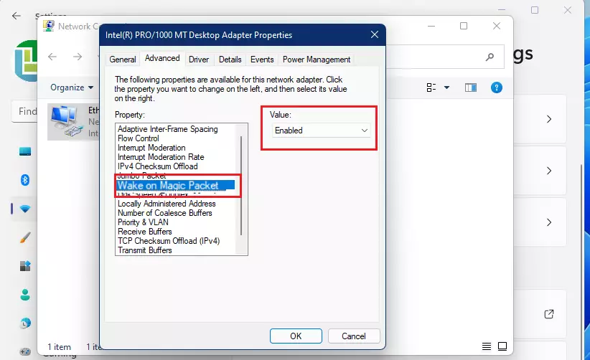This screenshot has height=360, width=590.
Task: Switch to the General tab
Action: pyautogui.click(x=122, y=60)
